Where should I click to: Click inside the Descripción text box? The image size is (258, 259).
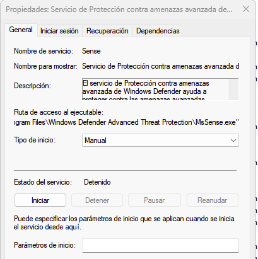155,89
